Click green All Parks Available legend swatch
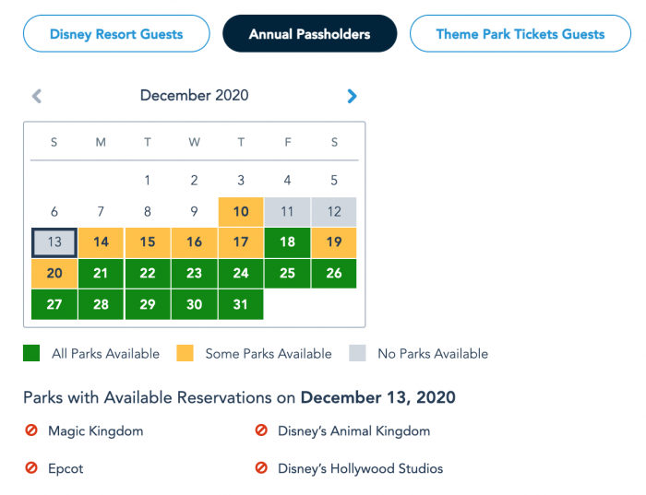This screenshot has height=495, width=646. pyautogui.click(x=31, y=353)
